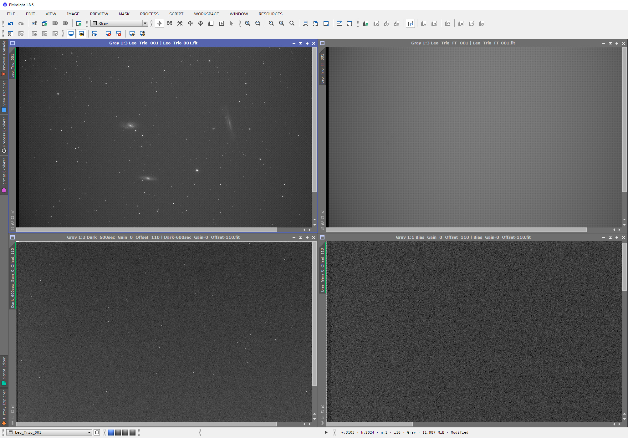Viewport: 628px width, 438px height.
Task: Open Process Explorer side panel
Action: coord(4,135)
